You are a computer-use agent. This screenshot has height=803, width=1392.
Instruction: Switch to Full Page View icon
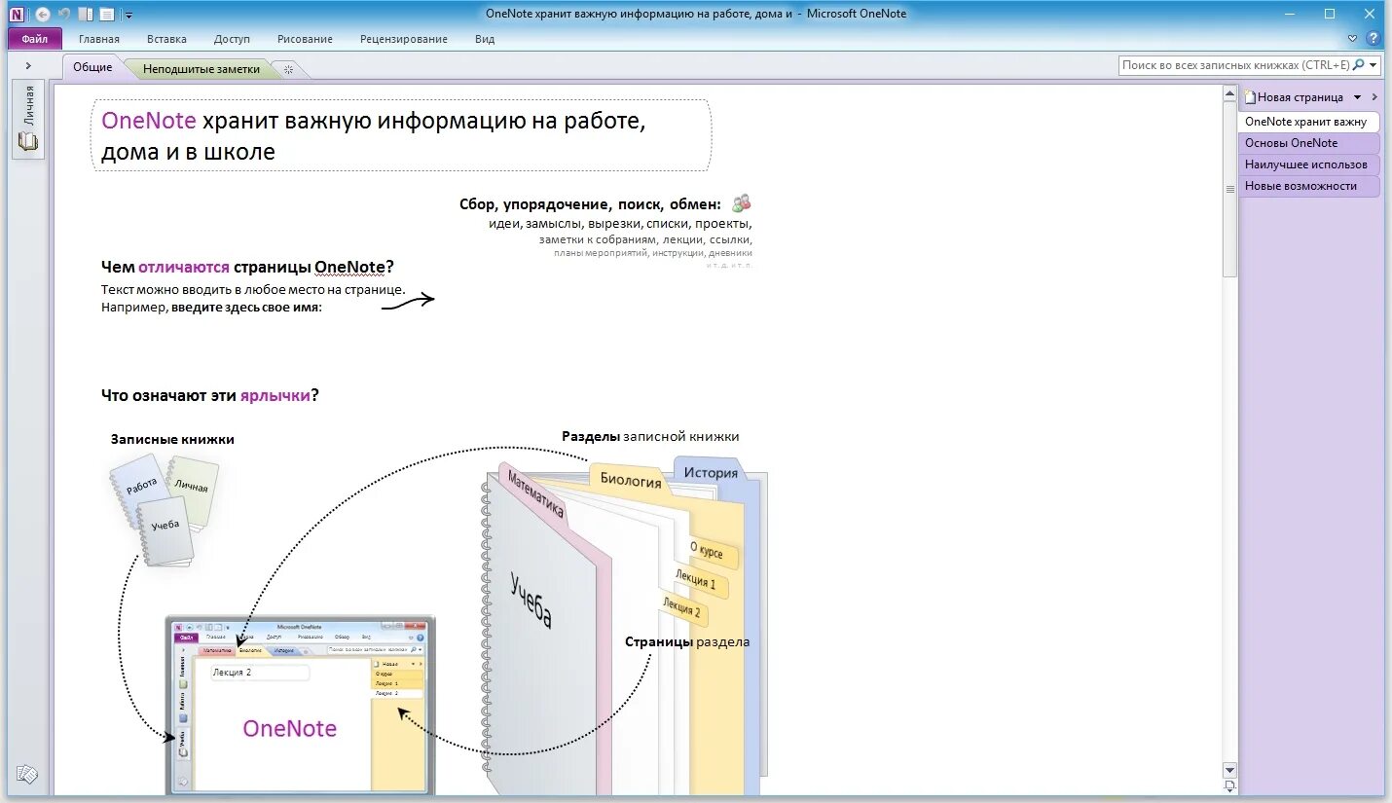click(x=106, y=14)
